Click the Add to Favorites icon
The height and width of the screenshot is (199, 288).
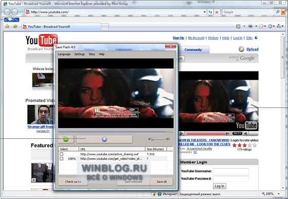[15, 26]
